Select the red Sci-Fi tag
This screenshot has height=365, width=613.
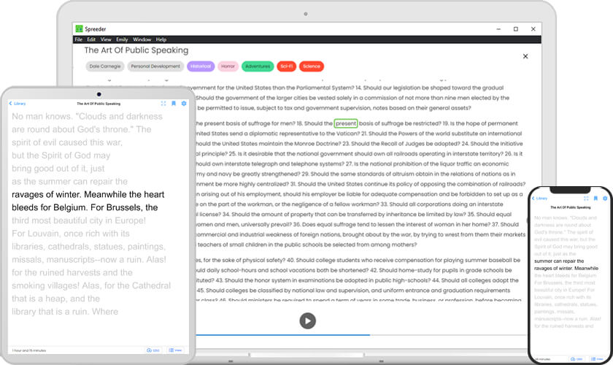tap(287, 66)
